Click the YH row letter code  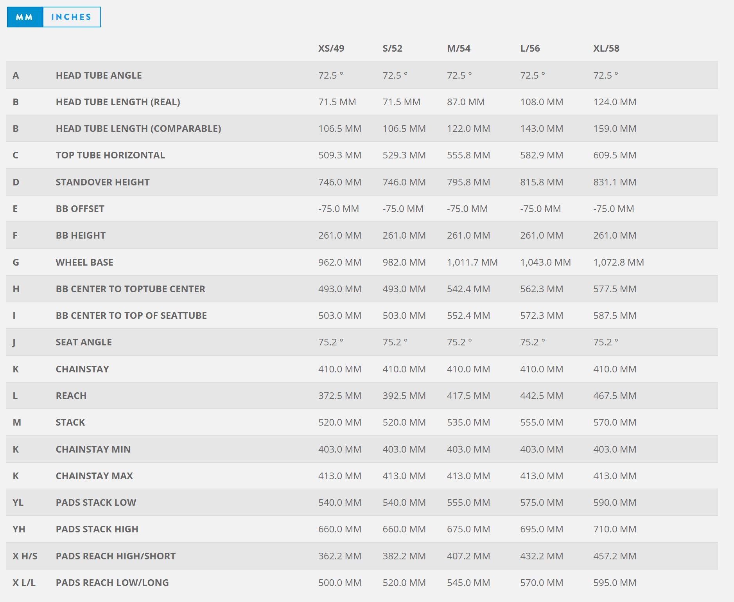coord(19,529)
